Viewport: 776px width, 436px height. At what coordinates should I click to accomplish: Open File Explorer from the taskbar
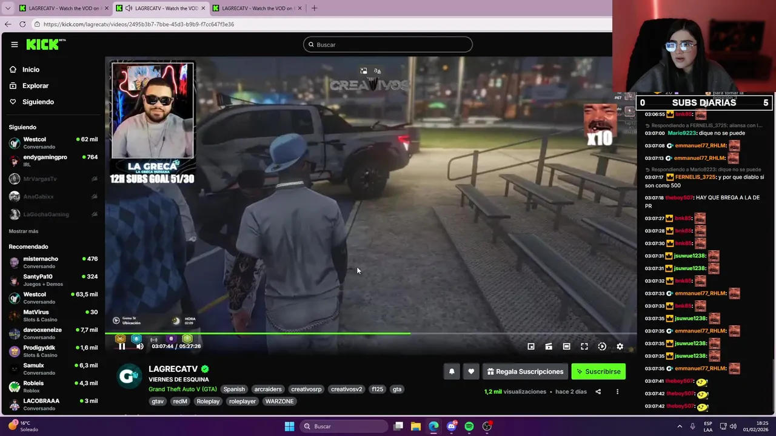pyautogui.click(x=416, y=426)
